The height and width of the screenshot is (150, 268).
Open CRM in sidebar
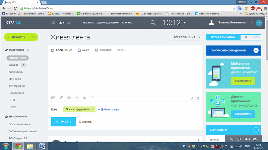pos(12,100)
